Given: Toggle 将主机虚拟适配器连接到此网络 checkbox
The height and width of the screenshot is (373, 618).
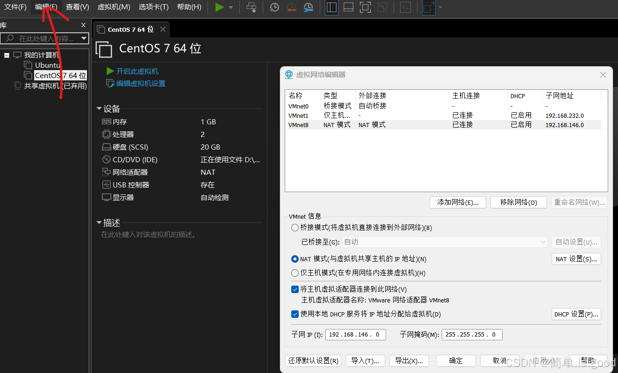Looking at the screenshot, I should (x=295, y=289).
